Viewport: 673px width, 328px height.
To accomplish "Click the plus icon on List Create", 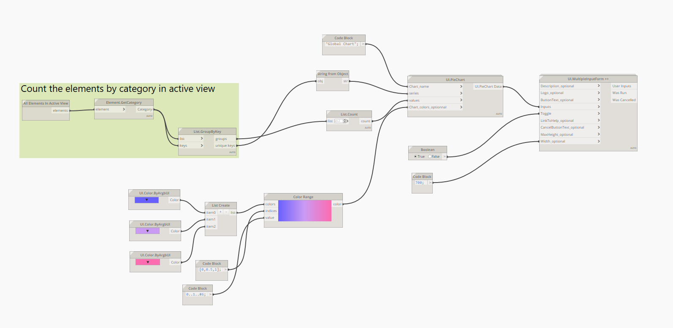I will [x=220, y=212].
